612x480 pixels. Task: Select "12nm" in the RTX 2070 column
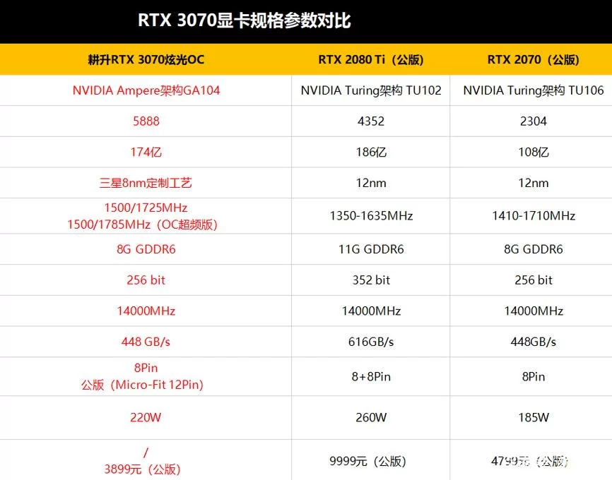533,183
